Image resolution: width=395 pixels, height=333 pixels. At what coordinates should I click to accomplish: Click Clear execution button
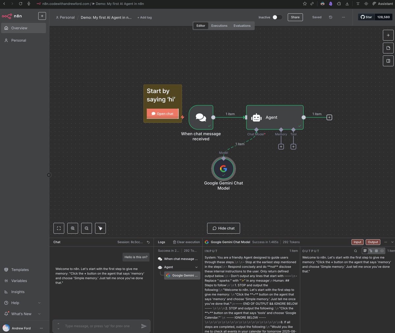tap(186, 242)
